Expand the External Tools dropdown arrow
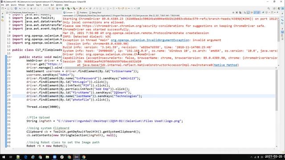 click(x=77, y=8)
